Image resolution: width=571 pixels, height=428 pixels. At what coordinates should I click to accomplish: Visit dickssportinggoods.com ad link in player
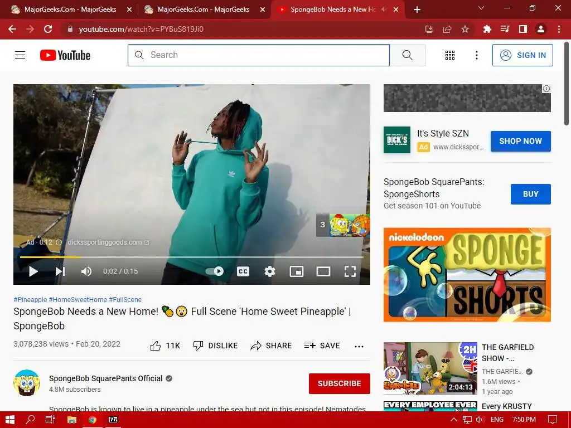point(108,242)
